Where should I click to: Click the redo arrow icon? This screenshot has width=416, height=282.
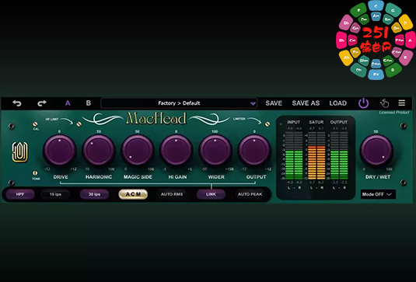42,103
